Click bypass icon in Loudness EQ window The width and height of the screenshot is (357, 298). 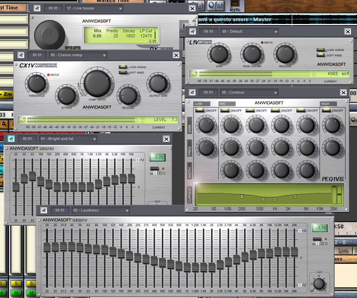pyautogui.click(x=44, y=210)
